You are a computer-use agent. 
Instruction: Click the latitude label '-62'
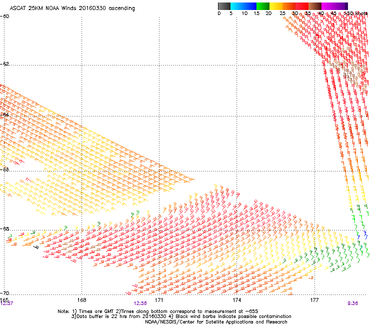(x=4, y=63)
